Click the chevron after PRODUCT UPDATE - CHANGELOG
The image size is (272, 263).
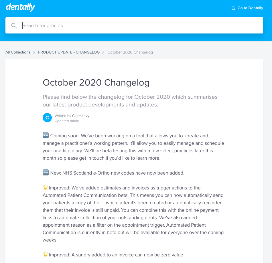(x=103, y=52)
